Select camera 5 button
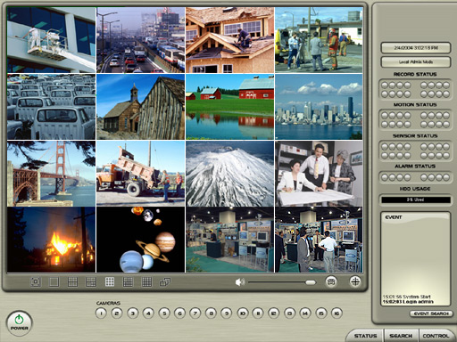 (x=164, y=313)
